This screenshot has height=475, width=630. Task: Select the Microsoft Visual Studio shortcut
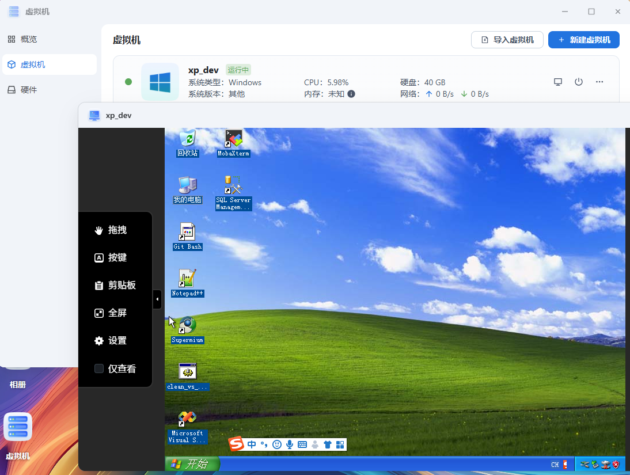click(188, 427)
